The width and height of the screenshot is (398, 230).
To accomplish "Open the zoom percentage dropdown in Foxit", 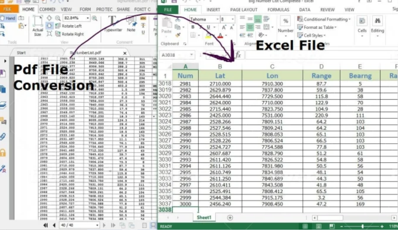I will pyautogui.click(x=88, y=18).
